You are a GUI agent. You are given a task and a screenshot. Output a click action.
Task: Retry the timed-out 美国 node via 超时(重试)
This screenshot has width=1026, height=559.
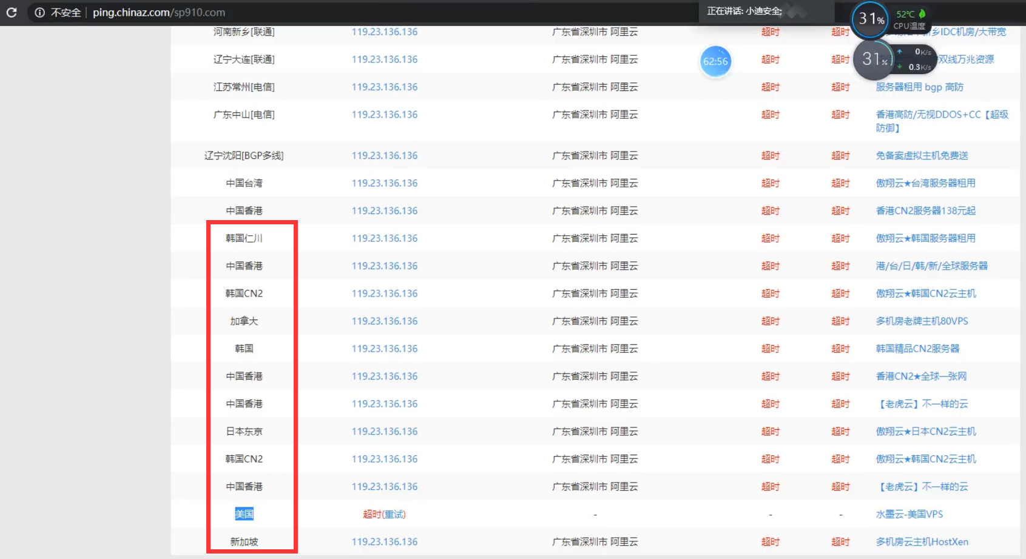[384, 514]
